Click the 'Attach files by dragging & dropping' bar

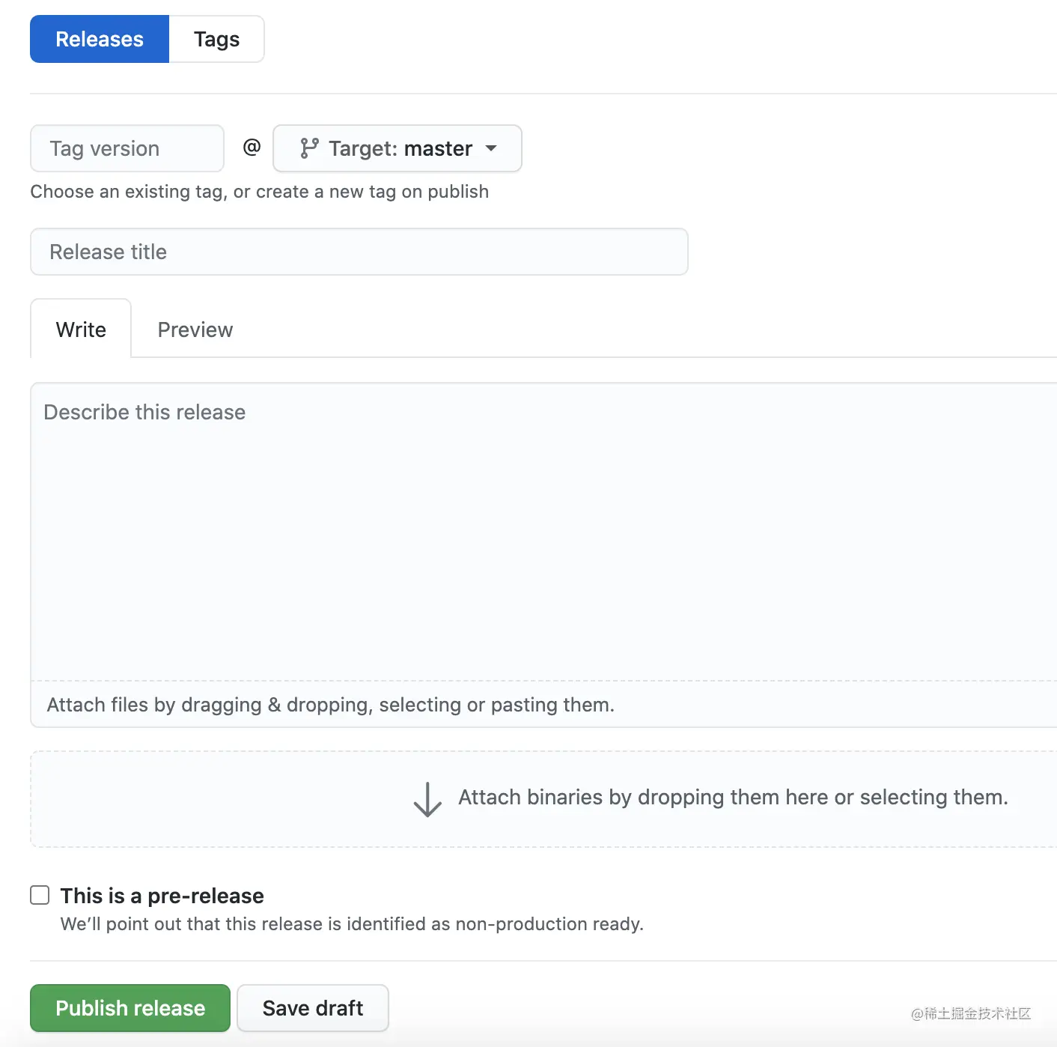pyautogui.click(x=331, y=705)
